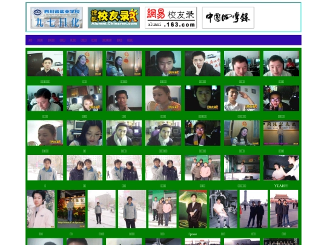Open the 四川省盐业学校 九七日化 banner

[x=56, y=18]
